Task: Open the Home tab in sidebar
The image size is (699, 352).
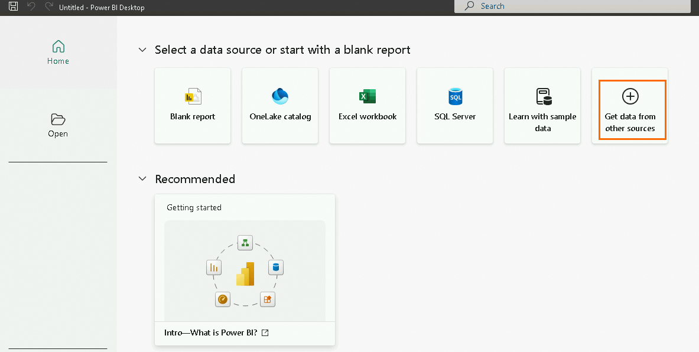Action: (58, 52)
